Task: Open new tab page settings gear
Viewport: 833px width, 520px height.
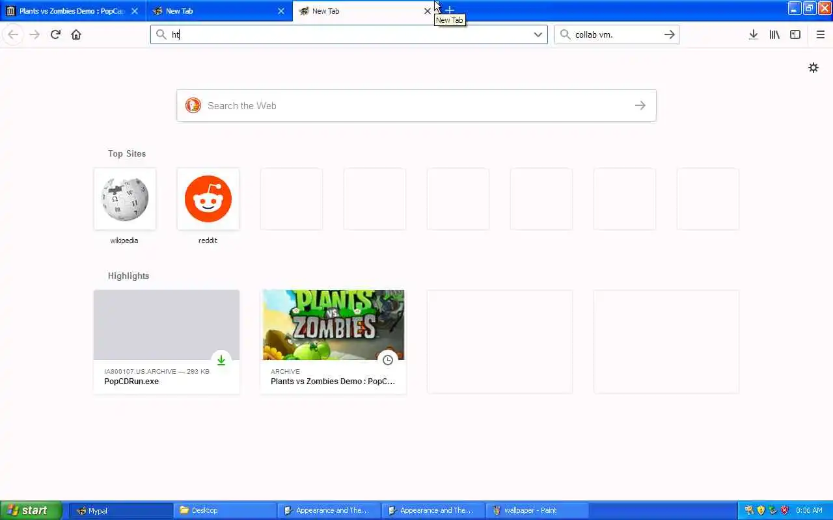Action: click(813, 68)
